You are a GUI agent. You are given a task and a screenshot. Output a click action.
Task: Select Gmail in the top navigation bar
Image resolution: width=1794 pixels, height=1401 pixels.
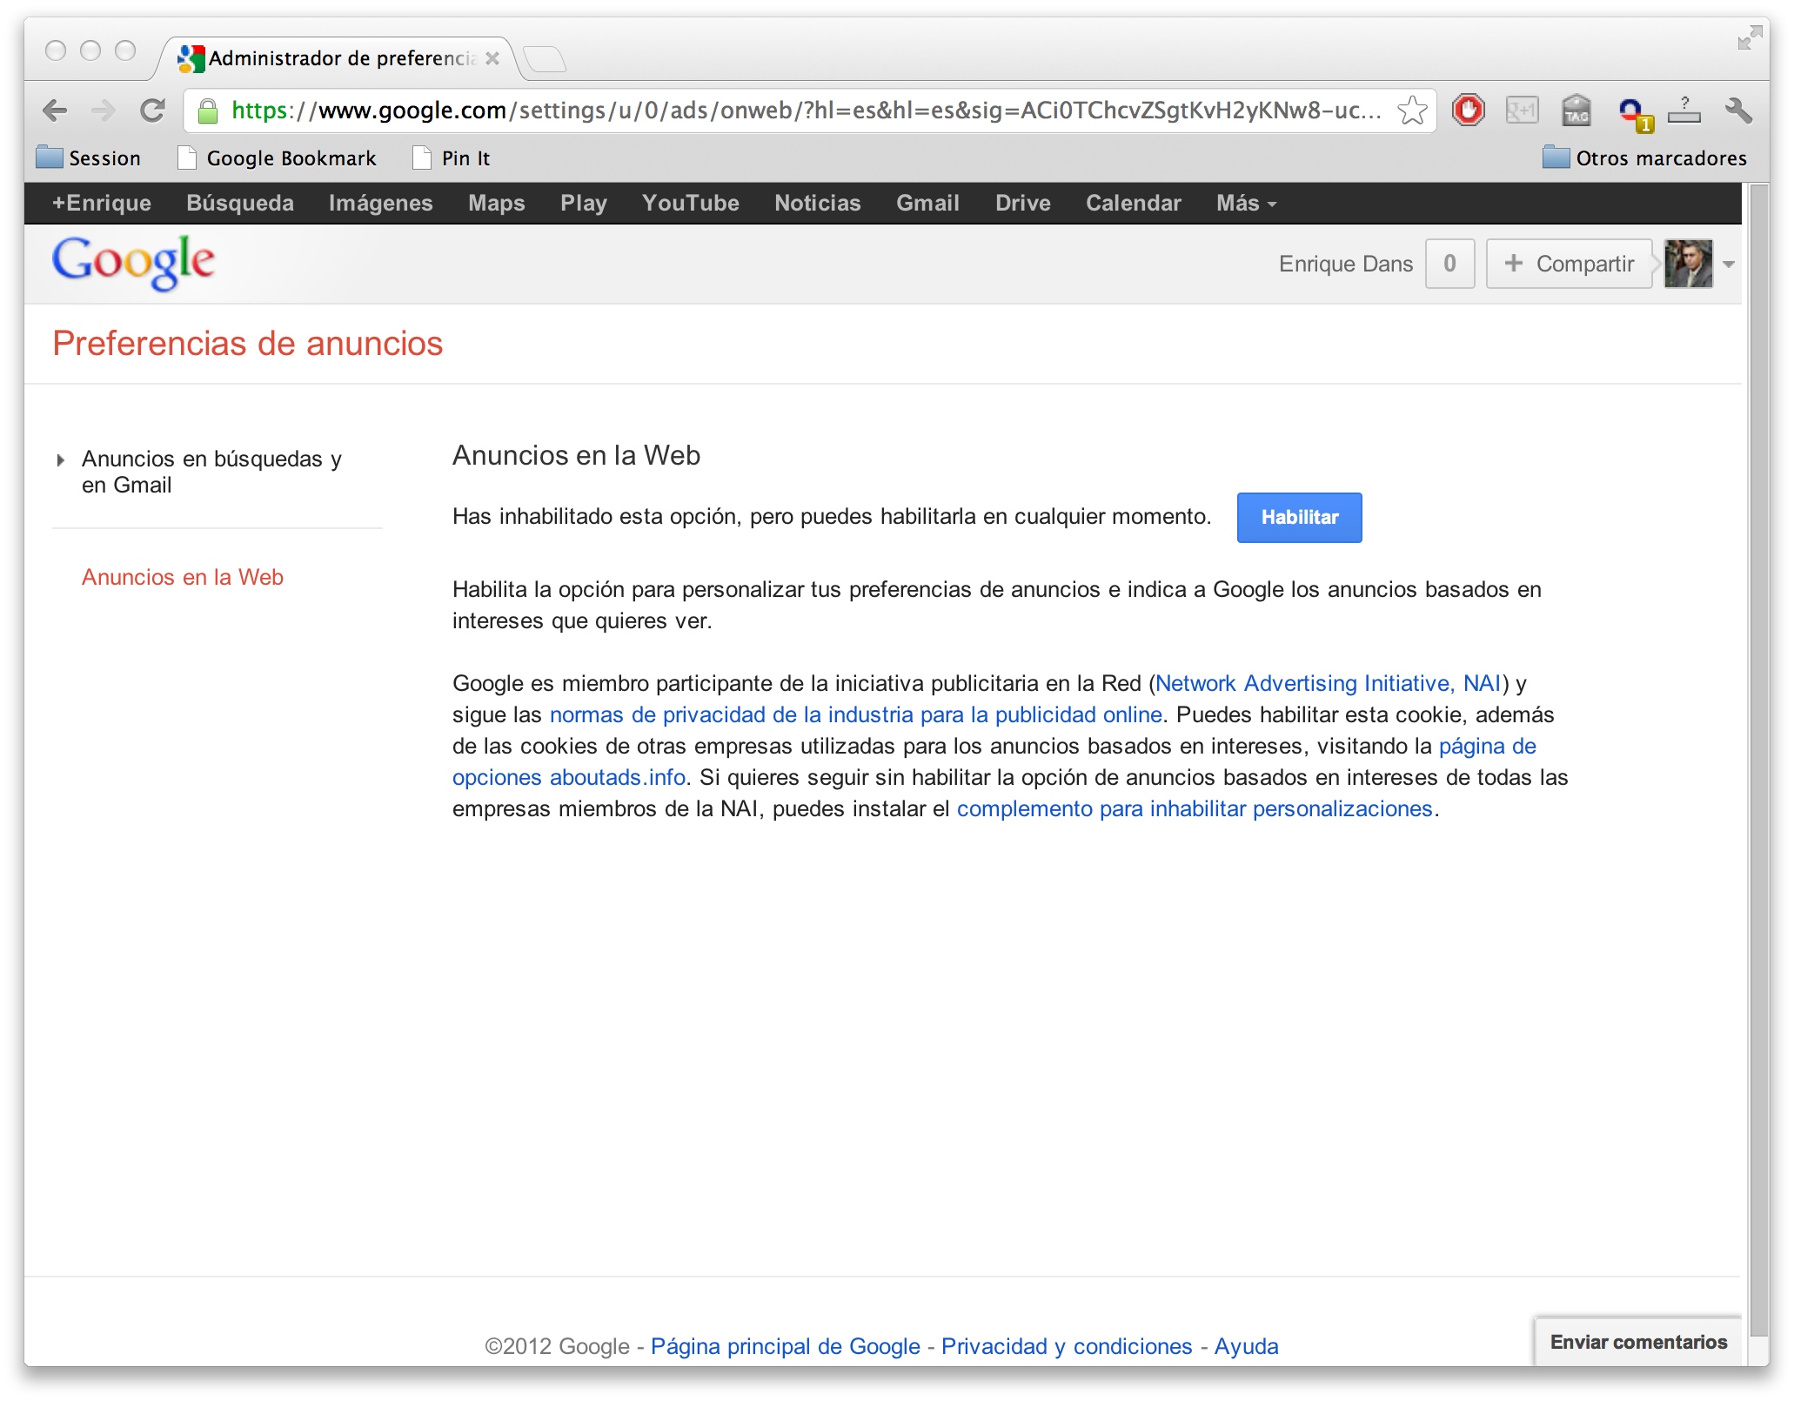pyautogui.click(x=927, y=203)
